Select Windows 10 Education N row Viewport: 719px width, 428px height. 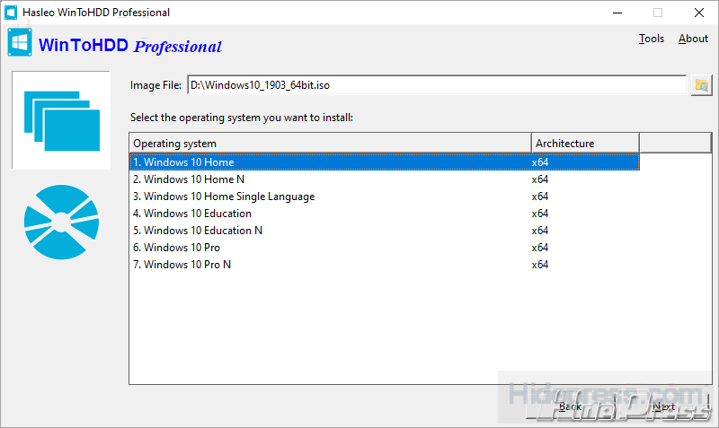point(203,231)
